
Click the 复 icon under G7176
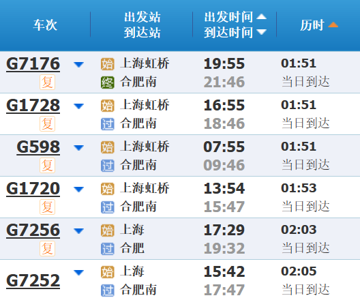click(47, 83)
